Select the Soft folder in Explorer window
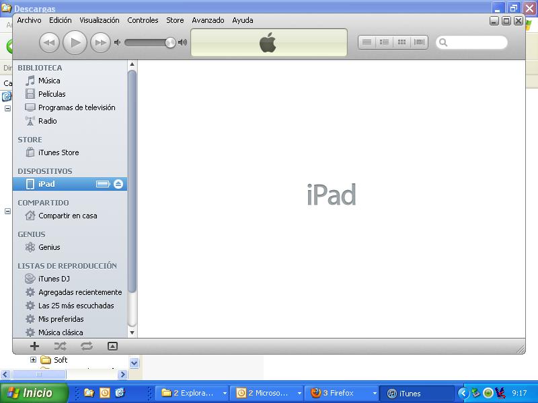 point(54,360)
